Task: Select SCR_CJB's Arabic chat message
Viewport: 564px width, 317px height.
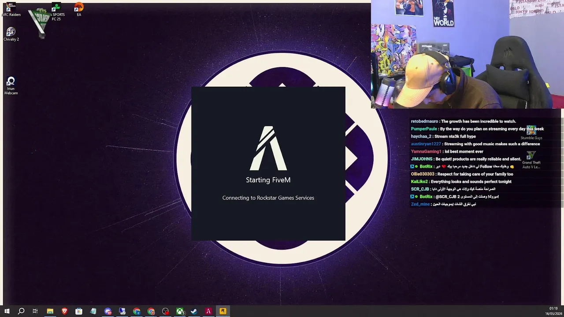Action: [453, 188]
